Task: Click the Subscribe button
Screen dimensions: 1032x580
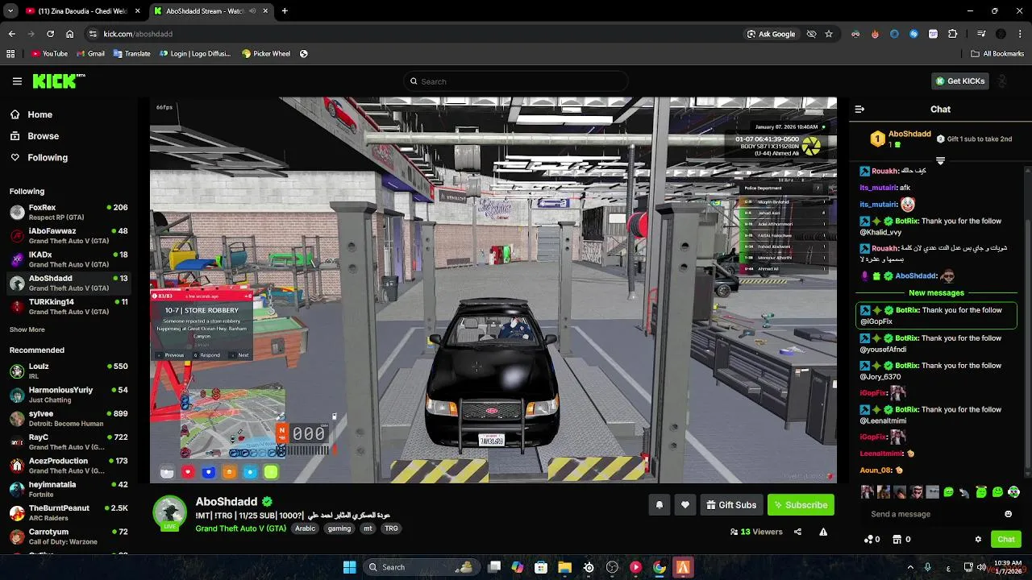Action: (x=801, y=505)
